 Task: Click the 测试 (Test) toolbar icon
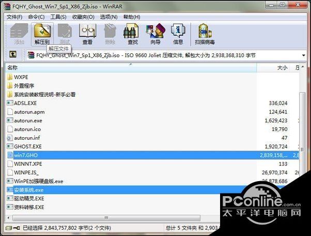(x=65, y=34)
